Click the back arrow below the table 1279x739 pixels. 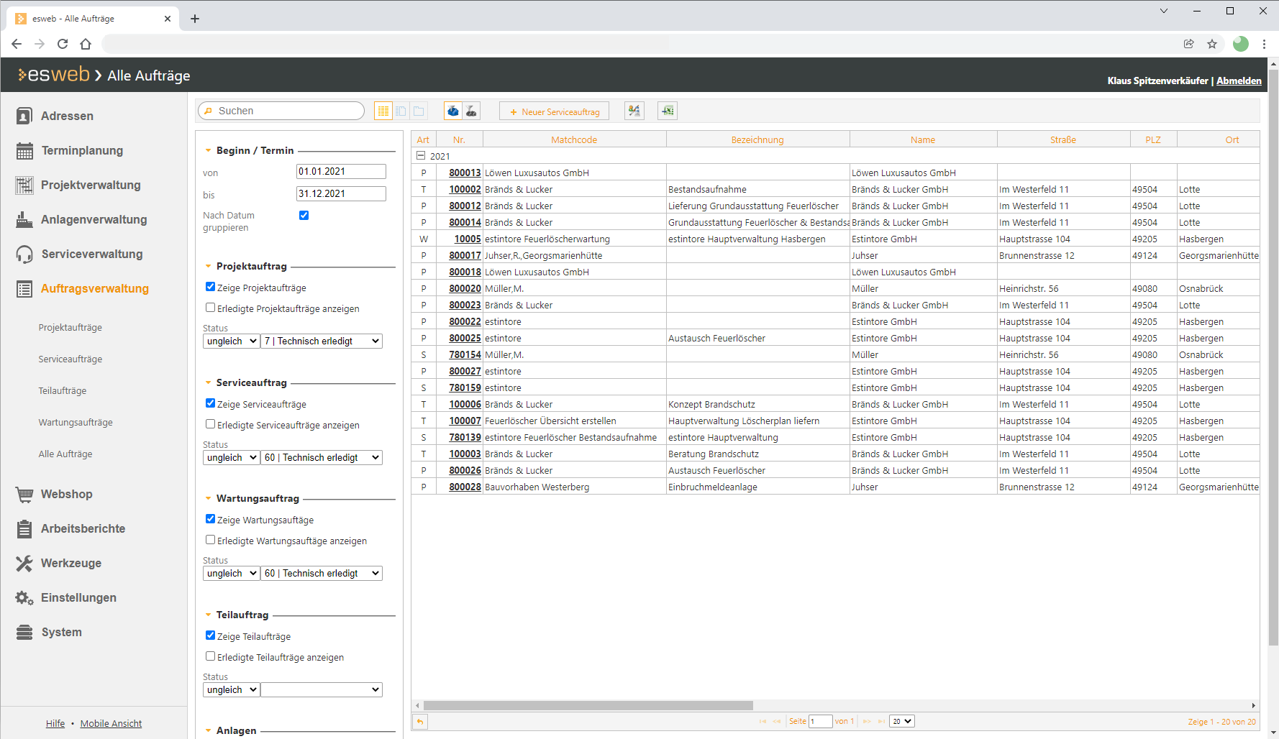click(420, 721)
